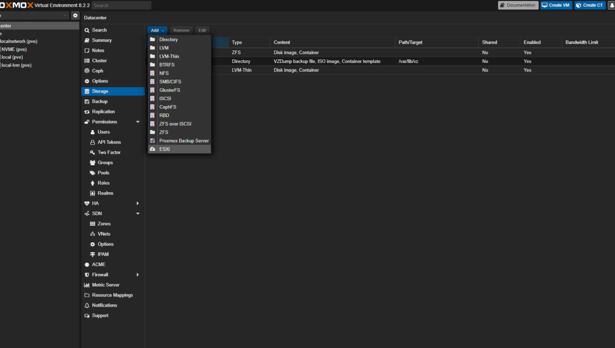
Task: Click the Support chat icon
Action: (x=87, y=315)
